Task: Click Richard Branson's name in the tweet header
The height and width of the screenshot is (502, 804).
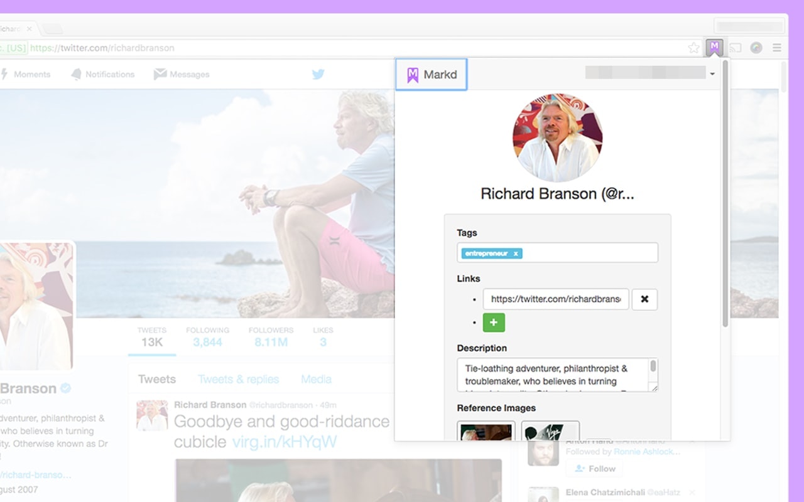Action: click(210, 405)
